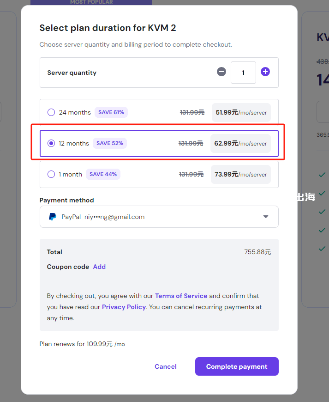Click the PayPal logo icon
Viewport: 329px width, 402px height.
(x=53, y=217)
